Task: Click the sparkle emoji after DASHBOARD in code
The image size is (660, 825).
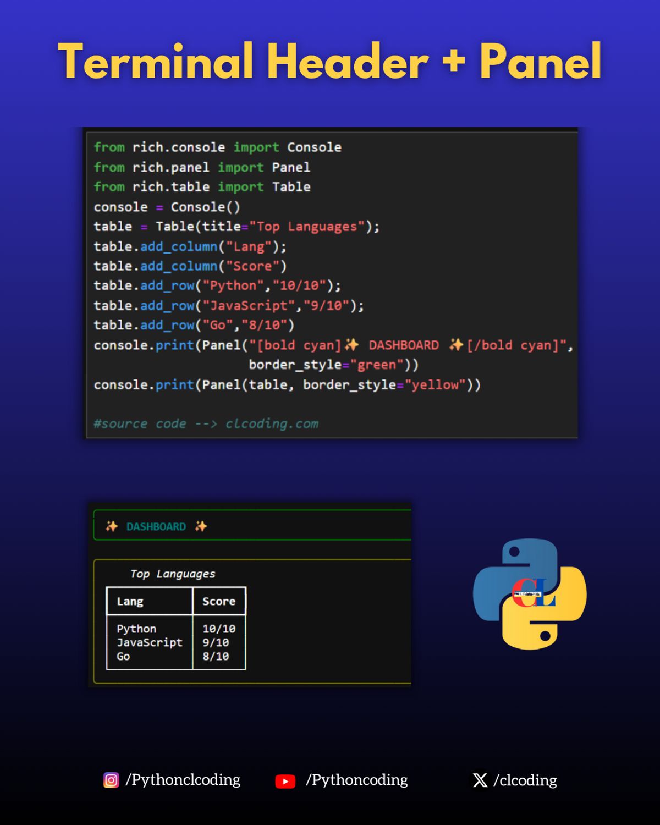Action: point(456,345)
